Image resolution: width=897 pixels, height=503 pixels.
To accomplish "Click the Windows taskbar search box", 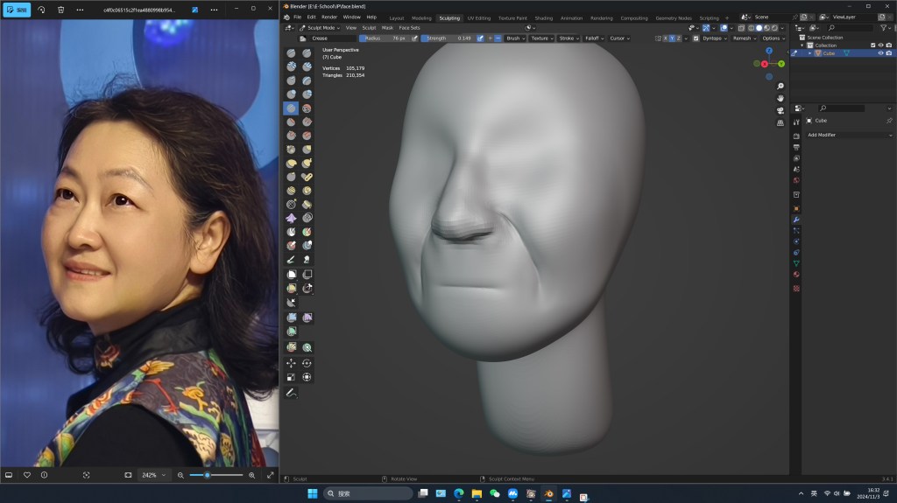I will (369, 493).
